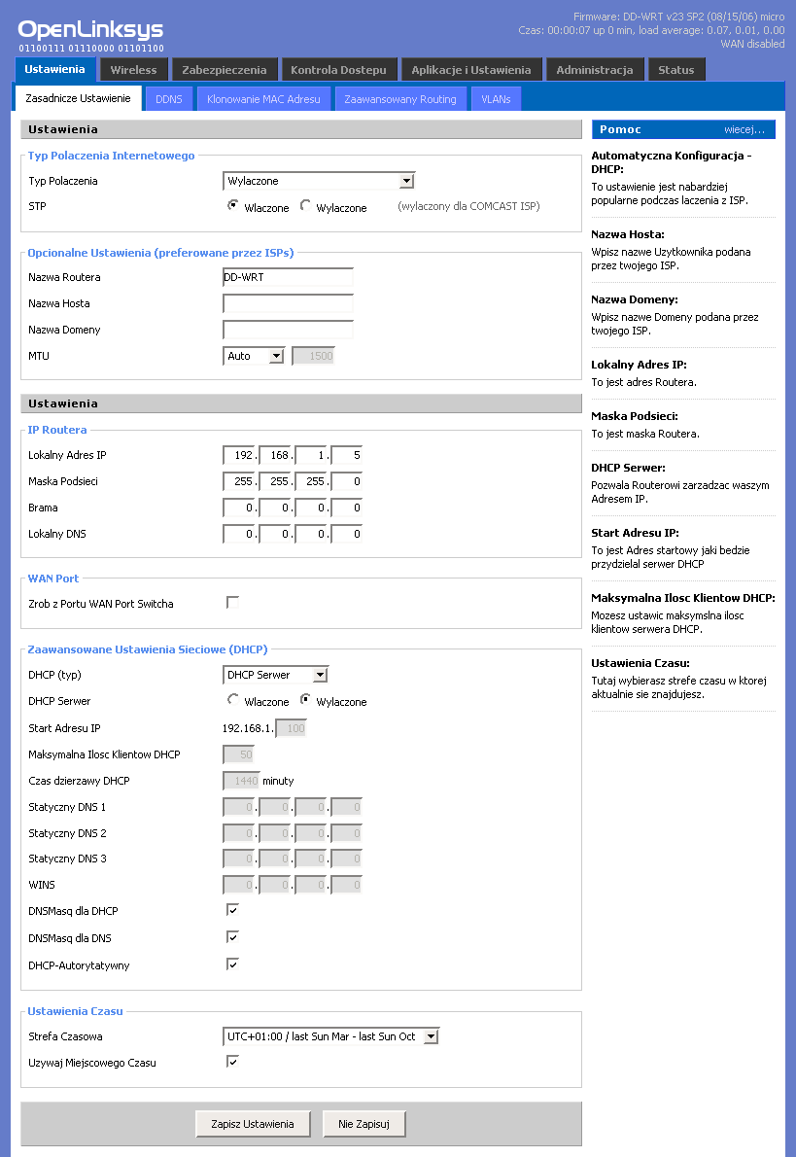
Task: Expand the Strefa Czasowa dropdown
Action: coord(331,1036)
